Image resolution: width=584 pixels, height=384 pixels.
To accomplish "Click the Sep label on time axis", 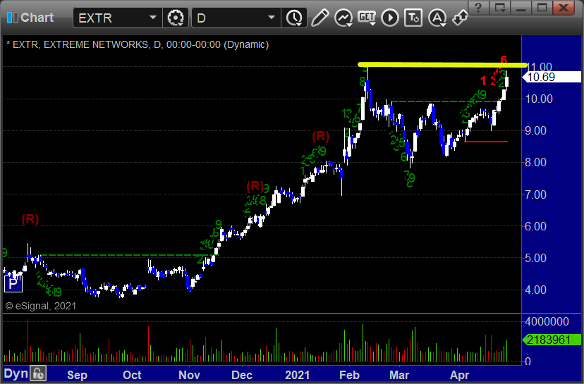I will coord(77,375).
